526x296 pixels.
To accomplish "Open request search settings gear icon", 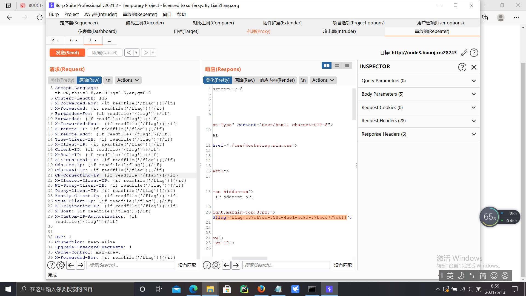I will point(61,265).
